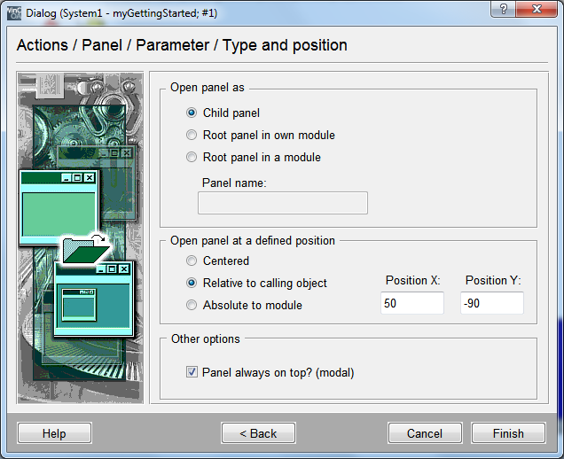Choose Absolute to module positioning
564x459 pixels.
coord(192,306)
